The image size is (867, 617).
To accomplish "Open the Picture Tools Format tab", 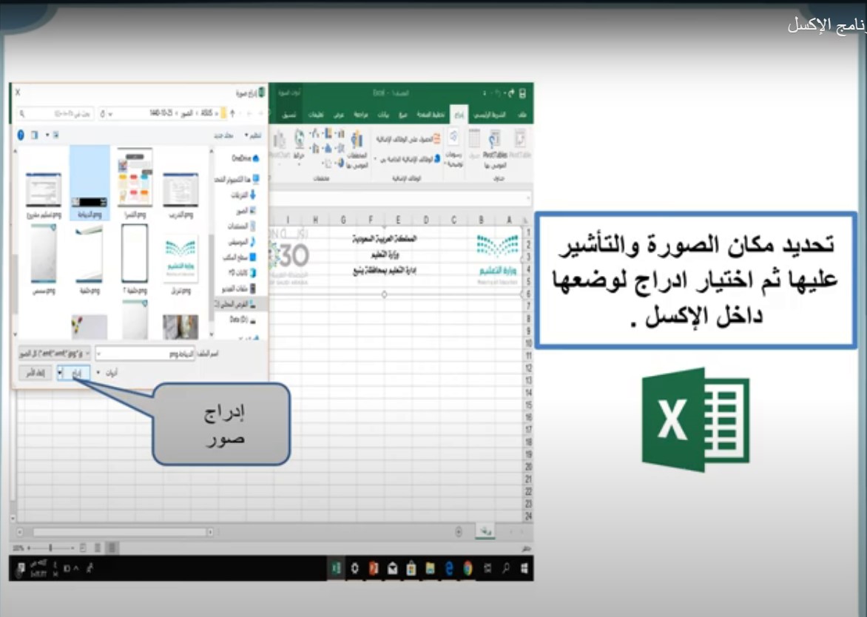I will 289,115.
